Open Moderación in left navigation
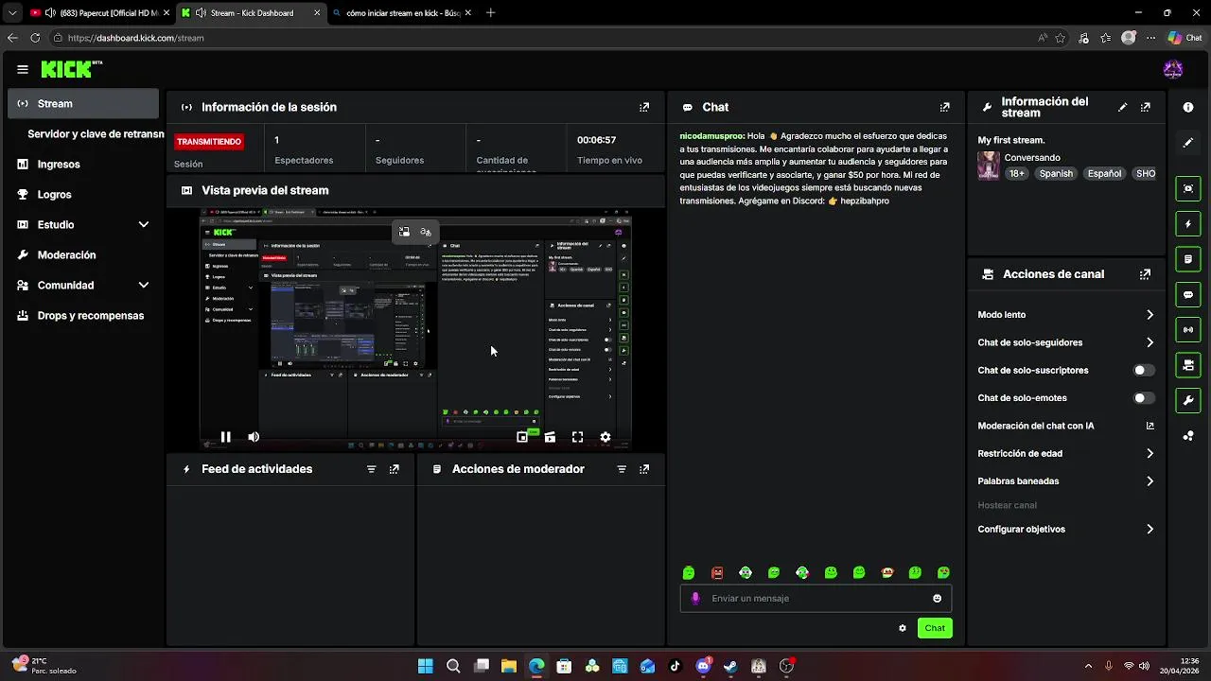Screen dimensions: 1211x681 tap(83, 255)
